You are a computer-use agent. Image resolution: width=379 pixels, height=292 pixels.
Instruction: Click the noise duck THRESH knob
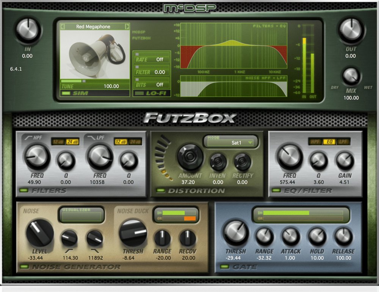(133, 233)
